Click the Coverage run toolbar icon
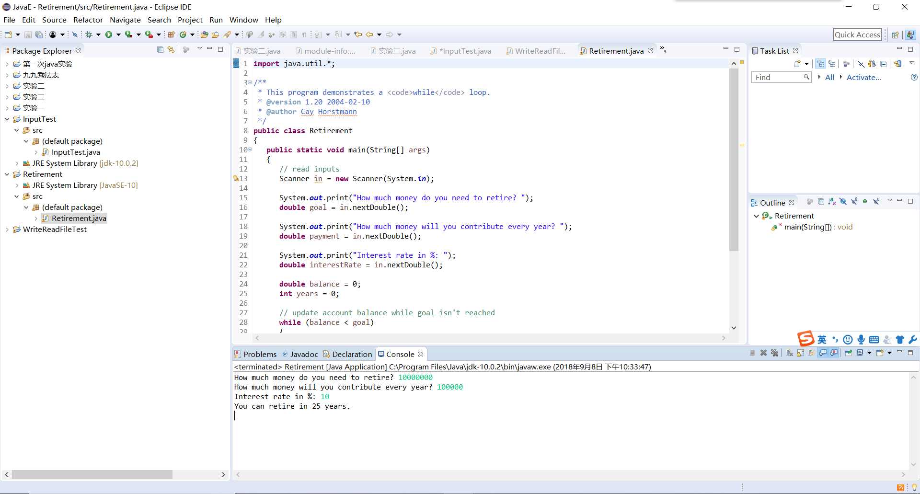 click(x=128, y=34)
